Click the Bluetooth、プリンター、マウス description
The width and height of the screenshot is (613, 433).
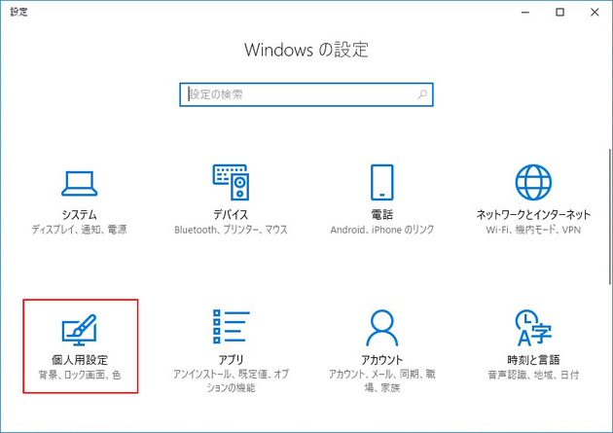[x=231, y=230]
